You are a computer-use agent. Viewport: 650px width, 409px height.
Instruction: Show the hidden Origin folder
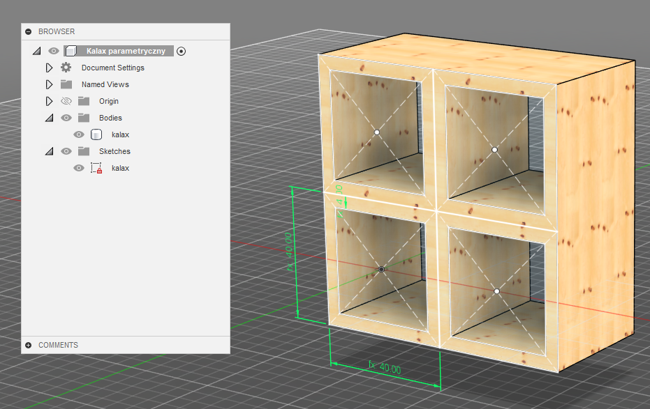[66, 101]
